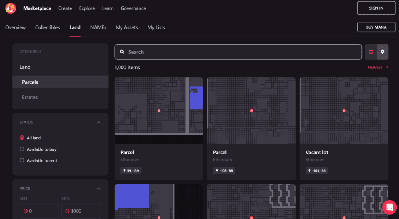This screenshot has height=219, width=399.
Task: Click the Parcel title above 59,-139
Action: pos(127,152)
